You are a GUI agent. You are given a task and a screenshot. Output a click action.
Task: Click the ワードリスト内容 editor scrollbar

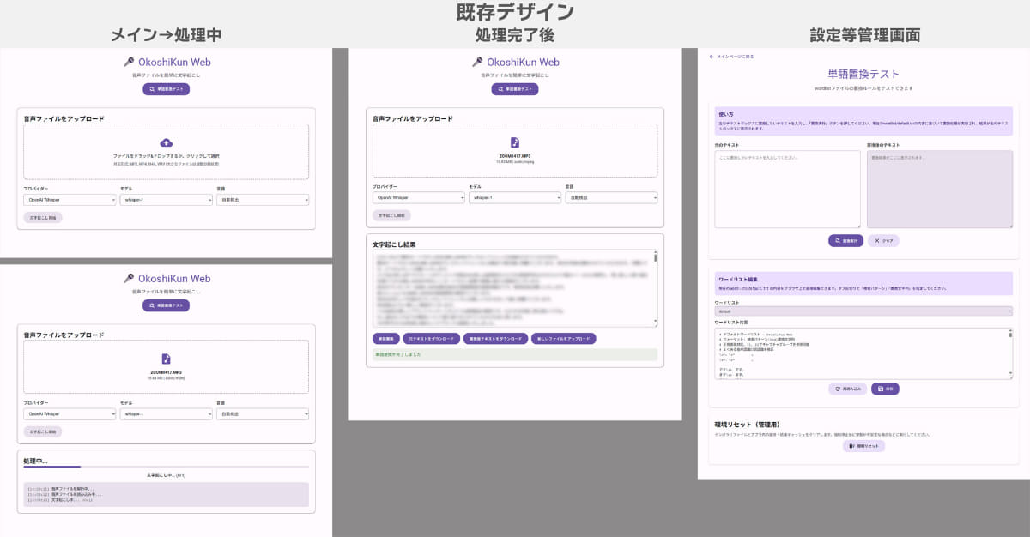1010,353
